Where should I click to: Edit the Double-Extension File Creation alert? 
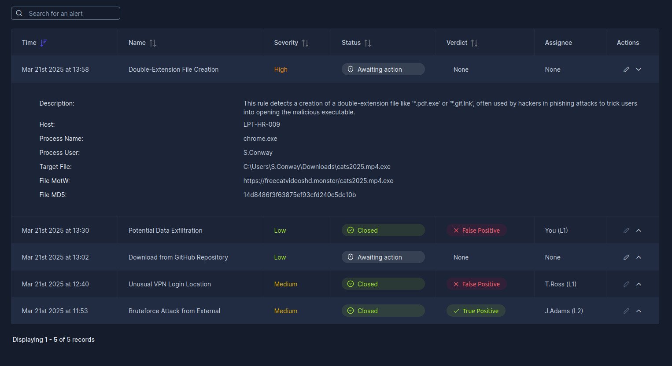626,70
